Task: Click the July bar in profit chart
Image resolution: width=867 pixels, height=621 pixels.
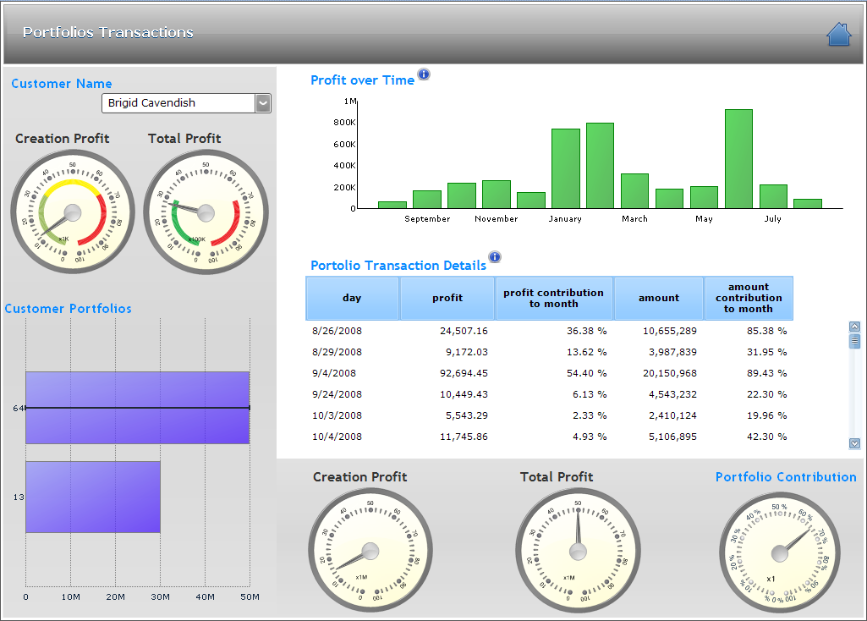Action: point(773,197)
